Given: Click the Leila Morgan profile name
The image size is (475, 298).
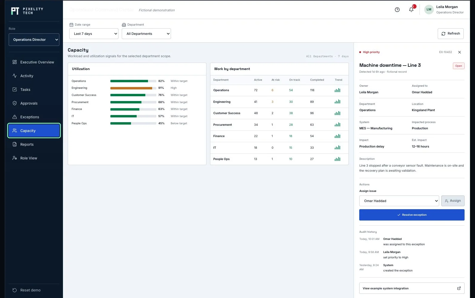Looking at the screenshot, I should click(447, 7).
